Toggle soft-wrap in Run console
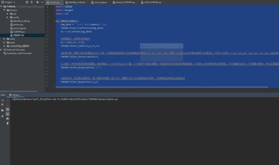Image resolution: width=279 pixels, height=165 pixels. [x=7, y=110]
